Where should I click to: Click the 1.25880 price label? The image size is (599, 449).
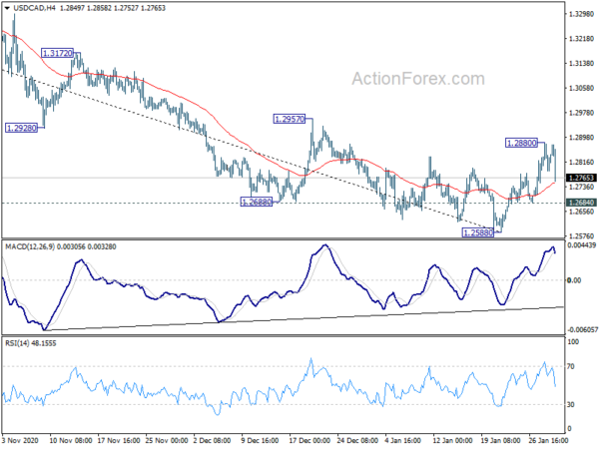tap(478, 232)
